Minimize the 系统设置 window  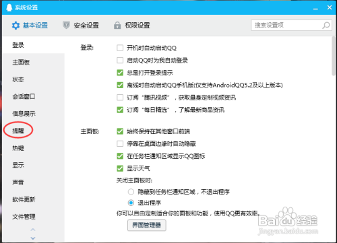[315, 8]
